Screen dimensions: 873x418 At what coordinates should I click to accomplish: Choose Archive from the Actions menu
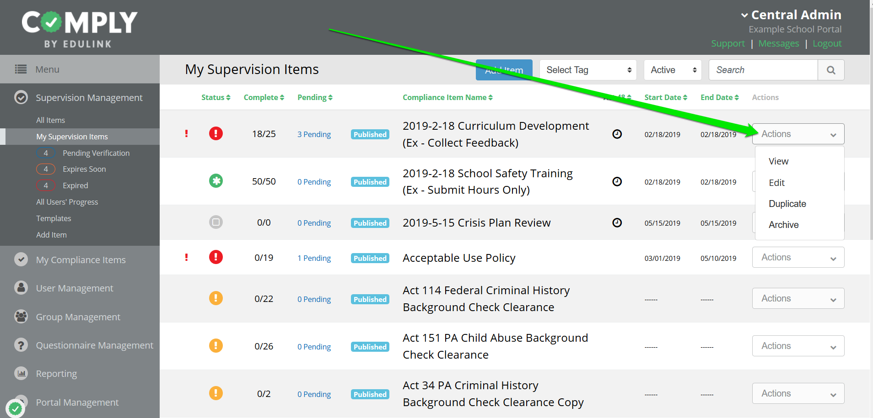click(x=783, y=225)
